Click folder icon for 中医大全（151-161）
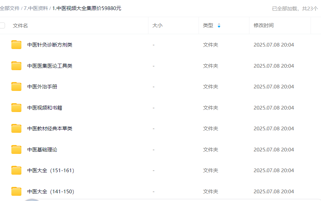 (x=16, y=171)
